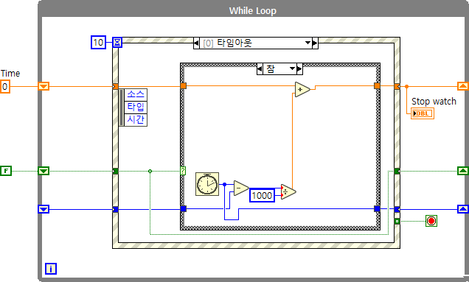Click the green left shift register
This screenshot has width=469, height=282.
click(44, 171)
